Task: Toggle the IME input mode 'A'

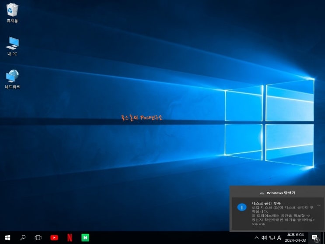Action: coord(279,237)
